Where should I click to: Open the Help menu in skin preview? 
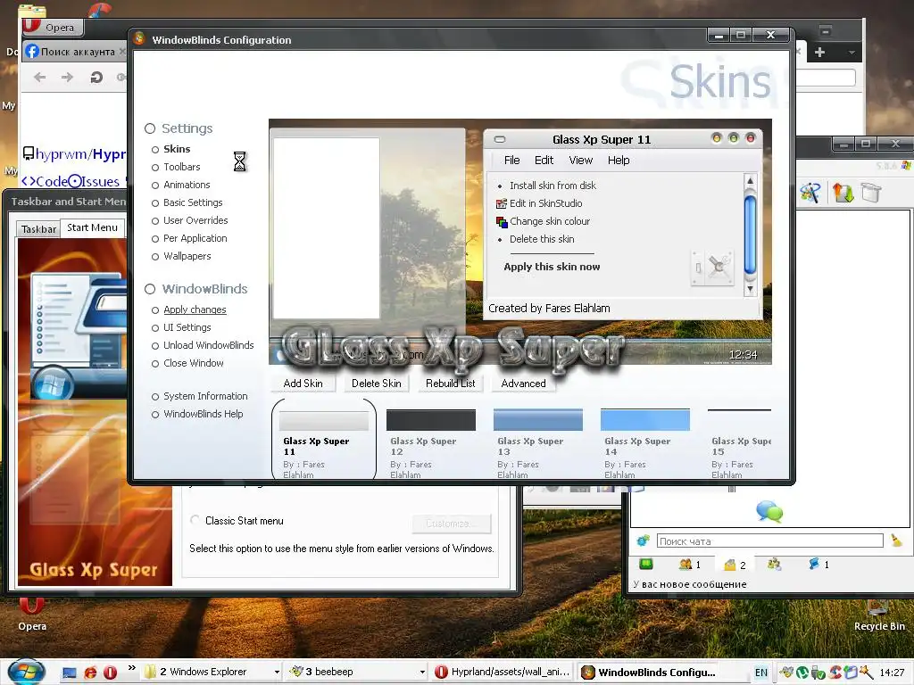tap(619, 161)
